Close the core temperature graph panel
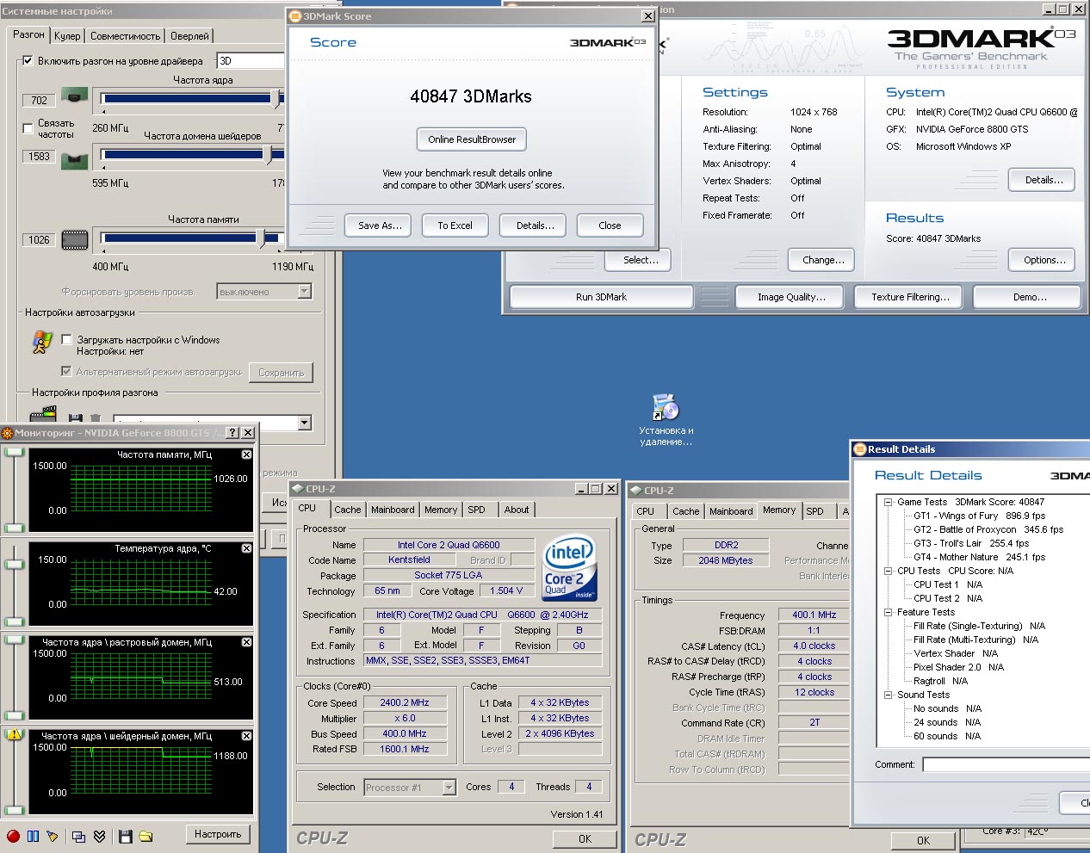This screenshot has width=1090, height=853. point(246,548)
